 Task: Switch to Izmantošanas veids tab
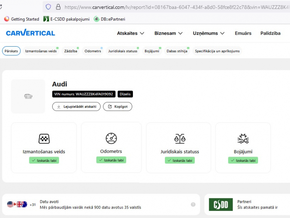click(41, 51)
